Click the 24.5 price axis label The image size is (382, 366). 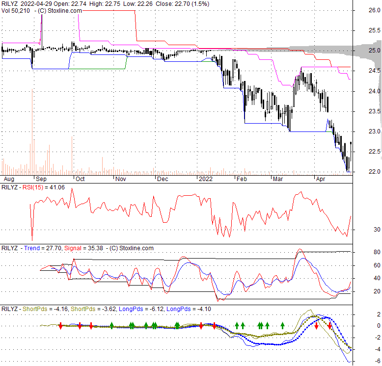coord(375,71)
